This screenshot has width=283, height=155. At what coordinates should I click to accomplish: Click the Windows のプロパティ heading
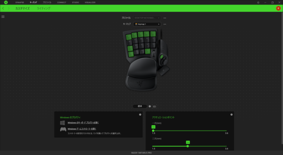click(70, 117)
